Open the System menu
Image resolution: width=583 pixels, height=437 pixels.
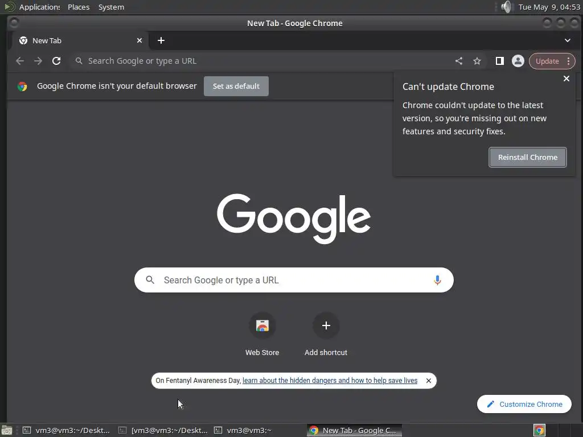coord(111,7)
